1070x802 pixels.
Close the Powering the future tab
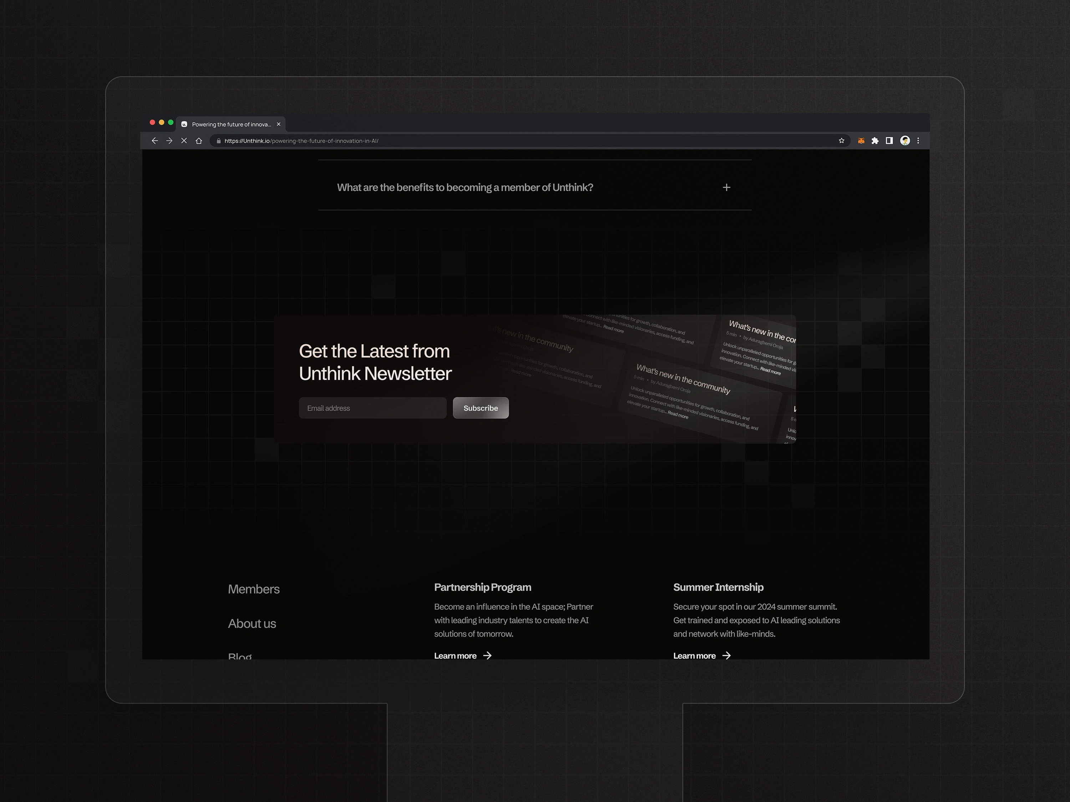click(x=279, y=124)
